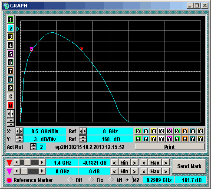Select plot 4 white button

(x=10, y=45)
